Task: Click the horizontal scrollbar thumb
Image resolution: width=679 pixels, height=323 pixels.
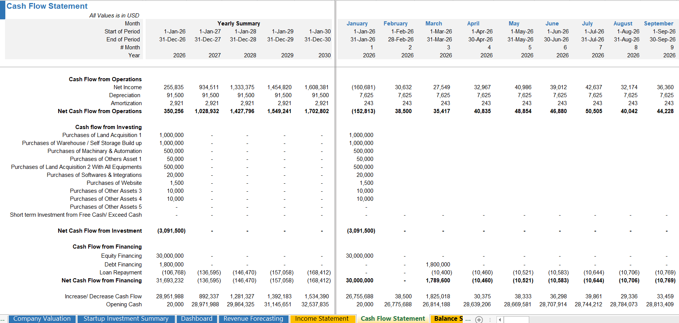Action: click(x=516, y=320)
